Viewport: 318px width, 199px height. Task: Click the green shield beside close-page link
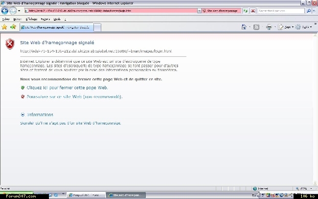(23, 88)
